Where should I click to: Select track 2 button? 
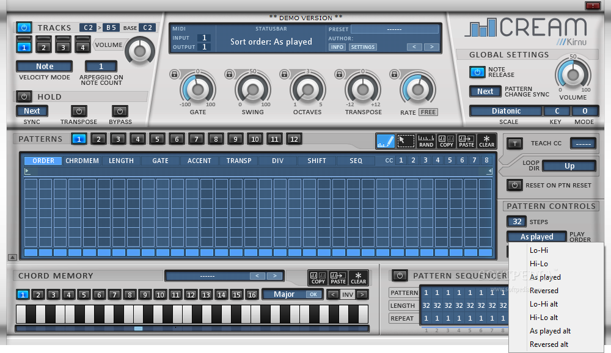pos(43,48)
